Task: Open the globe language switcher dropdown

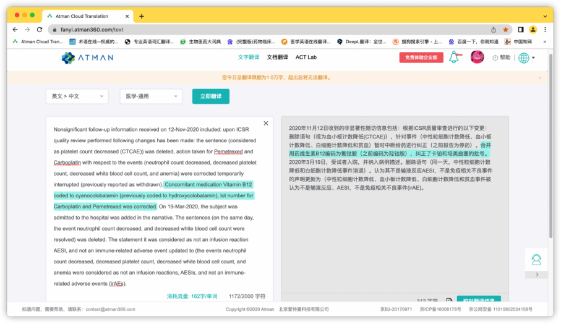Action: click(x=526, y=58)
